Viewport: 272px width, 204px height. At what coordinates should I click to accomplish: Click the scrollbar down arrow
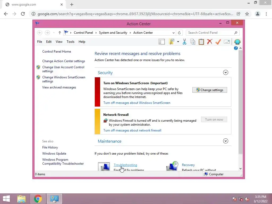240,168
